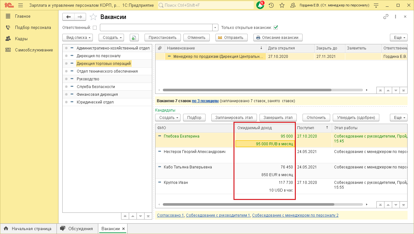The height and width of the screenshot is (234, 414).
Task: Switch to the Обсуждения tab
Action: tap(77, 229)
